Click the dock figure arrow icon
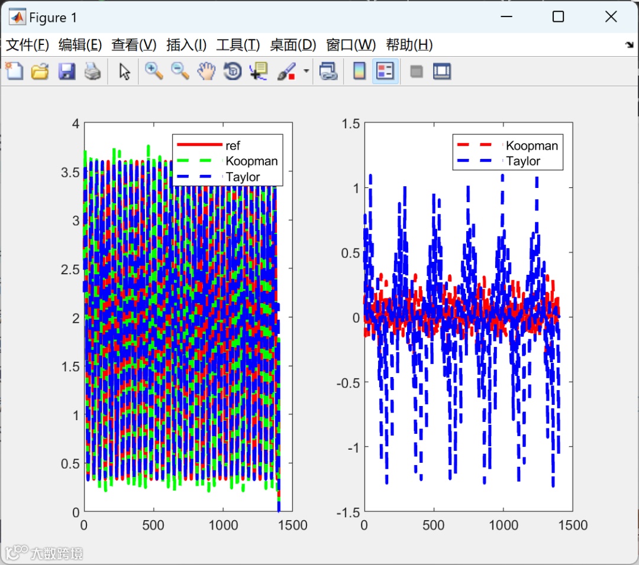The height and width of the screenshot is (565, 639). 630,45
